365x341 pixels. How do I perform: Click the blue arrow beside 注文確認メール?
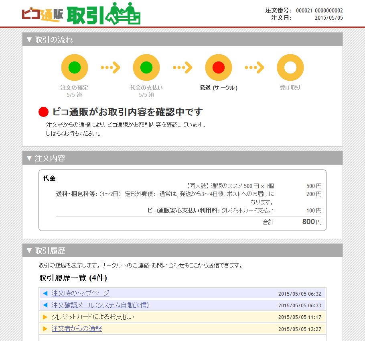pos(45,305)
